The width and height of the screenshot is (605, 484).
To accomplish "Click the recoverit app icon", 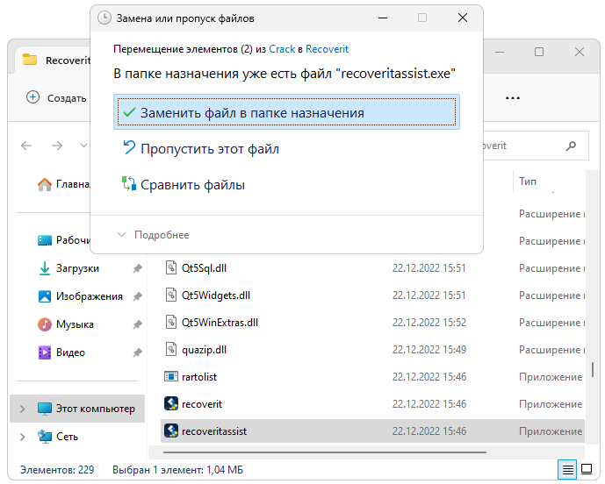I will (171, 403).
